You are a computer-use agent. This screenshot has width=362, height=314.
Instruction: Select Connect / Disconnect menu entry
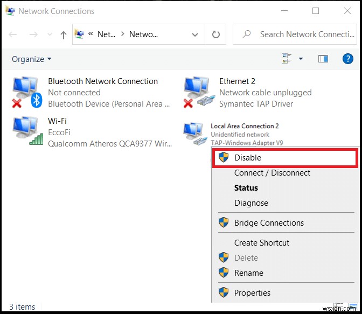pyautogui.click(x=272, y=173)
